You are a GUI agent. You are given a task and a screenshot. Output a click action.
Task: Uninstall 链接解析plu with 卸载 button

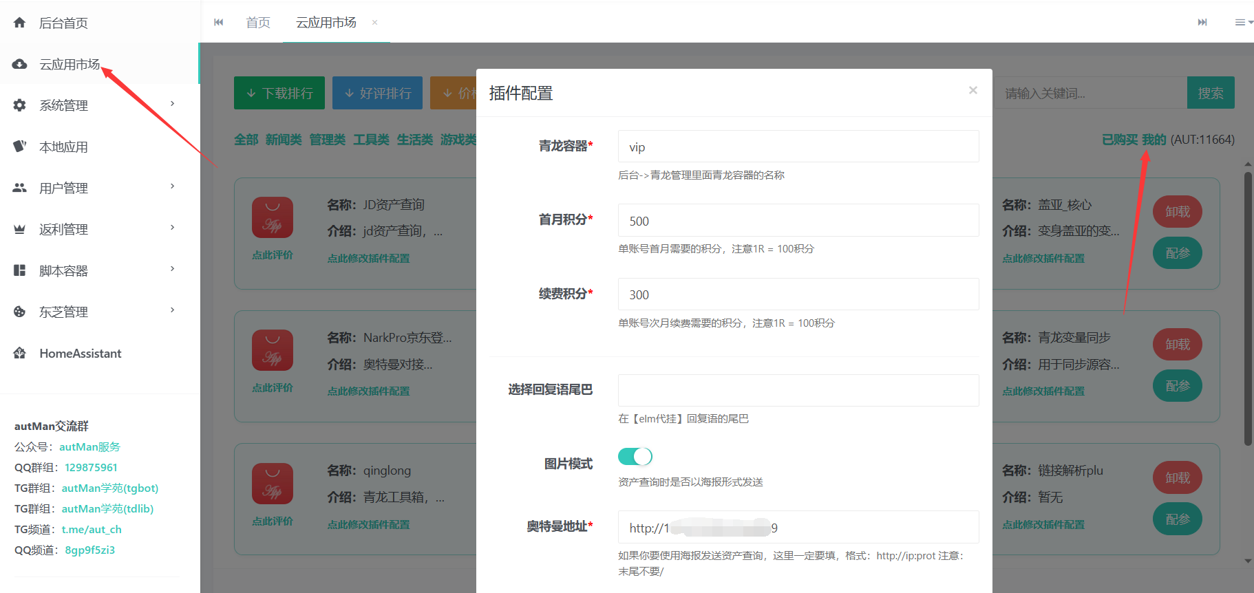click(x=1178, y=478)
